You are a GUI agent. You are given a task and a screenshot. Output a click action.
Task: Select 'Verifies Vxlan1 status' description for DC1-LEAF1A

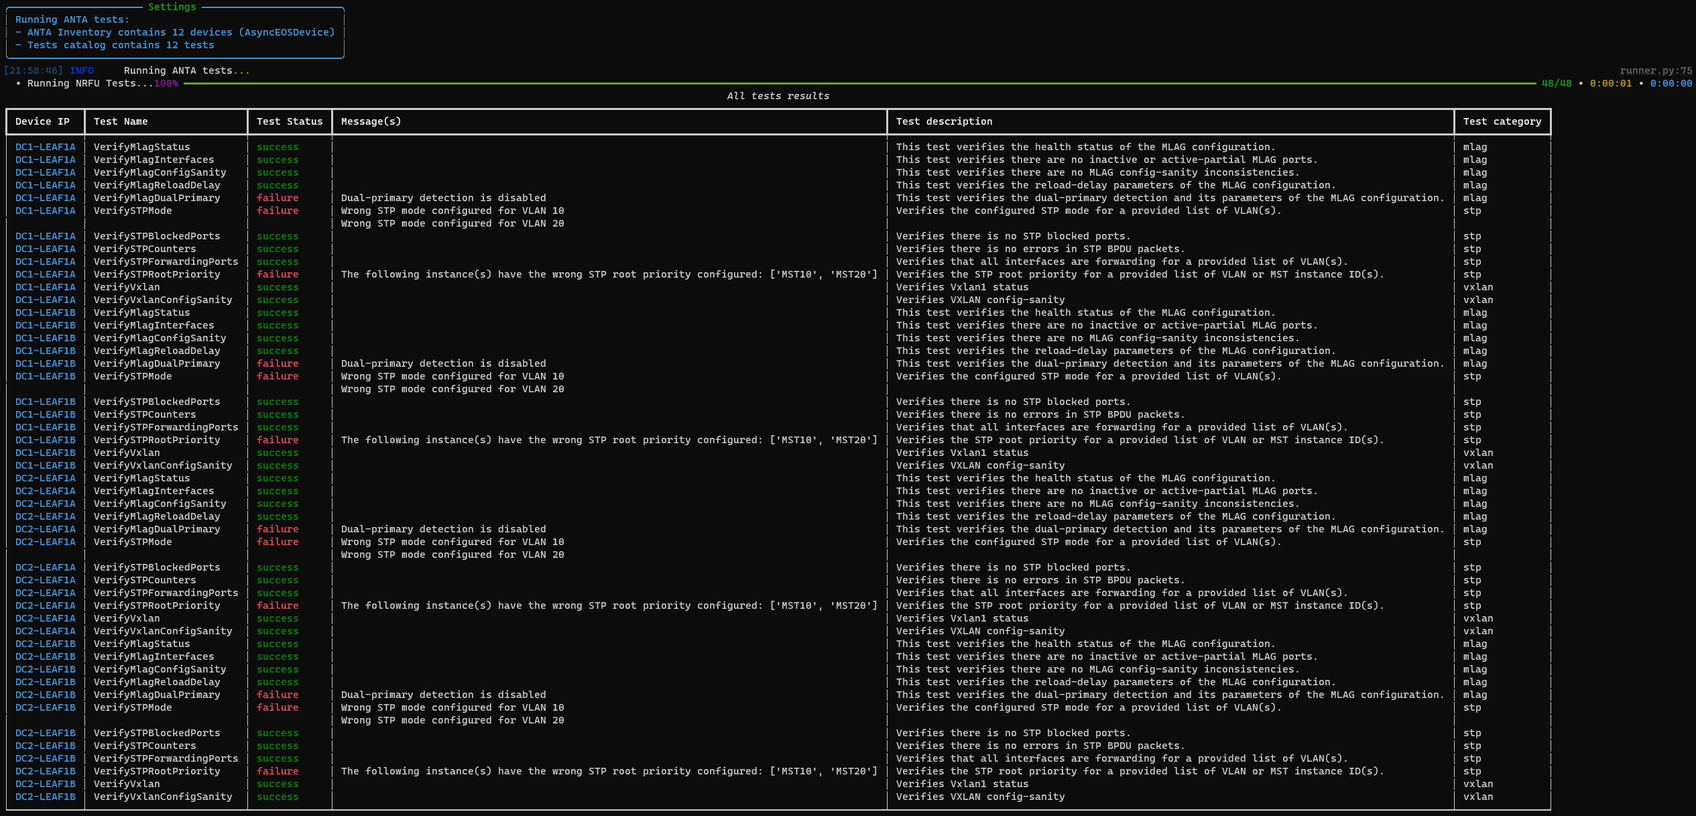(x=963, y=287)
